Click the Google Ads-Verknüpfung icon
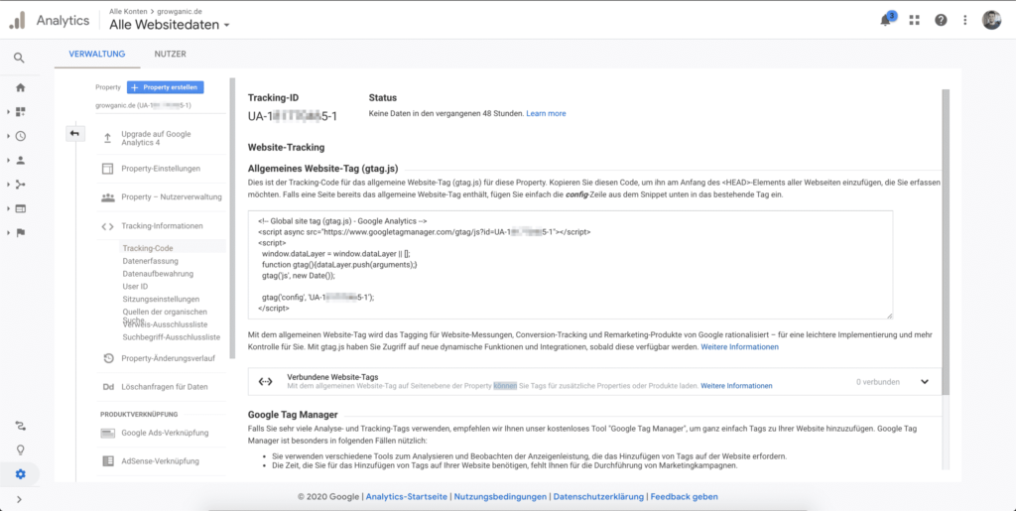This screenshot has width=1016, height=511. 108,433
